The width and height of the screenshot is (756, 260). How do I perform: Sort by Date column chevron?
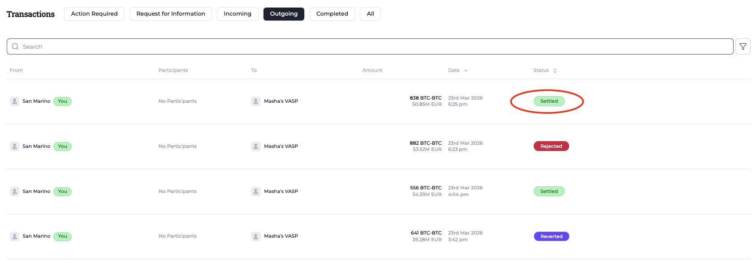pos(466,71)
